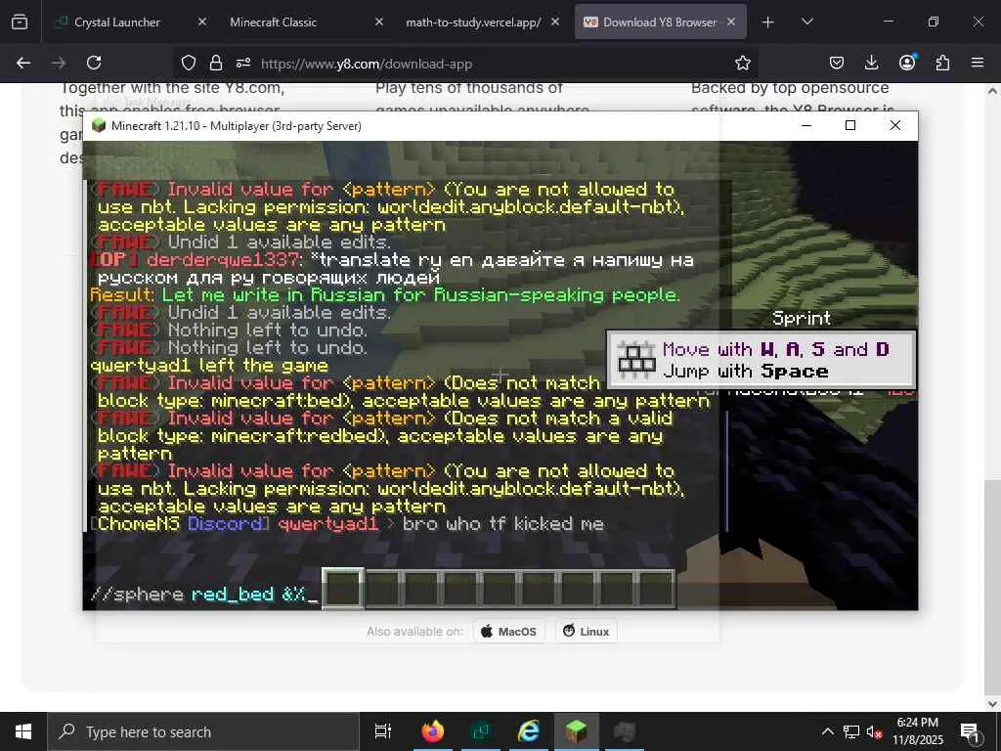Click the Linux download button
The image size is (1001, 751).
587,632
